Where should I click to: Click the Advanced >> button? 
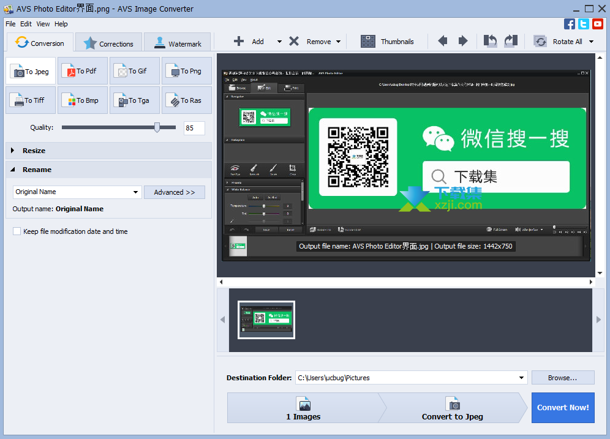(x=175, y=192)
